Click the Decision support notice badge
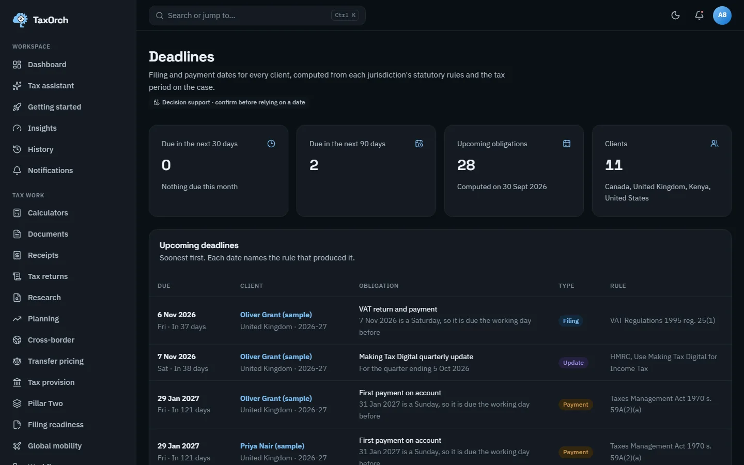 click(229, 102)
